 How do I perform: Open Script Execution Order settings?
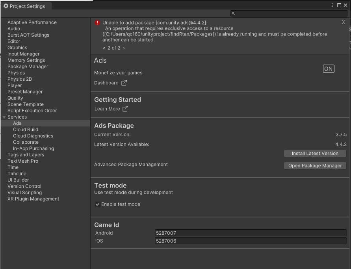[32, 111]
